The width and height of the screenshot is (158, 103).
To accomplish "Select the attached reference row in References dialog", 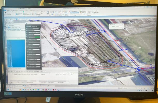I will click(40, 74).
